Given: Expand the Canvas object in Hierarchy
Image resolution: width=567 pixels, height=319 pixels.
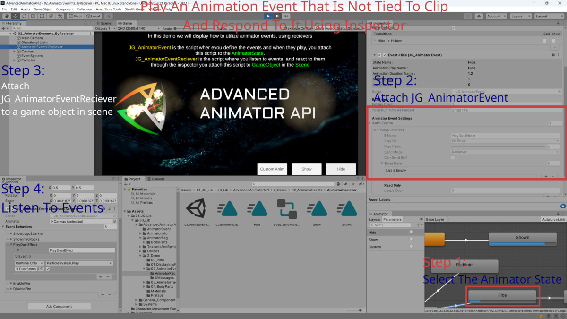Looking at the screenshot, I should point(15,52).
